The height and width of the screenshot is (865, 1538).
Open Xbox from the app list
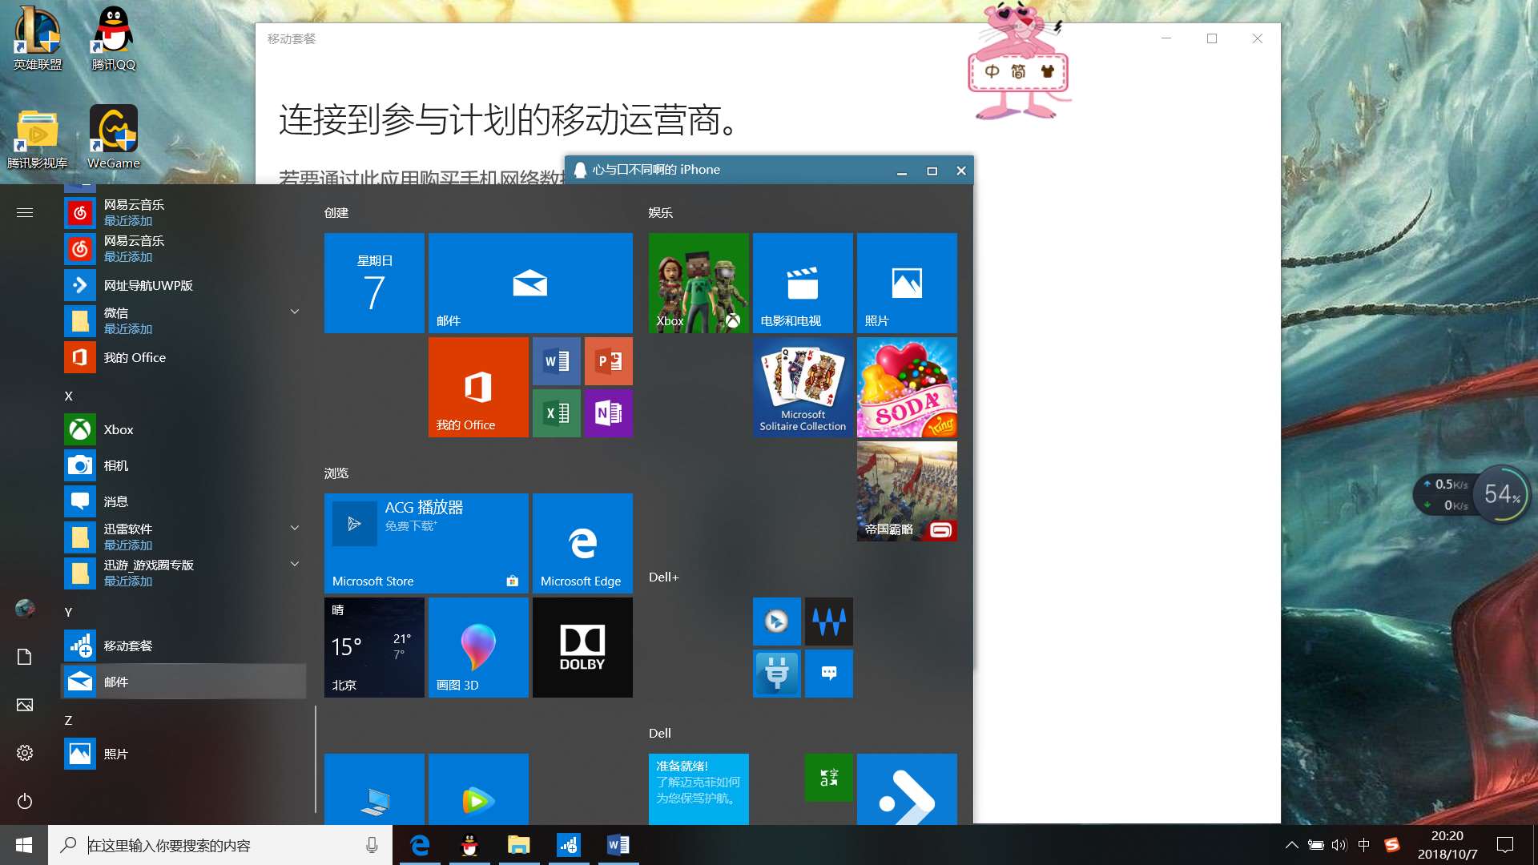184,429
